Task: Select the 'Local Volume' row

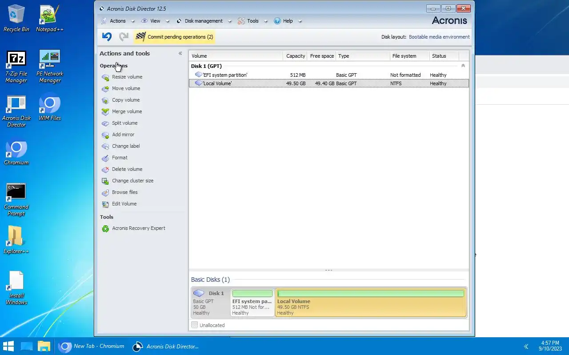Action: [329, 83]
